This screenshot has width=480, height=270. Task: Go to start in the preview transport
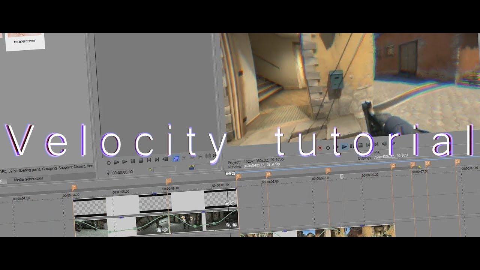[368, 145]
